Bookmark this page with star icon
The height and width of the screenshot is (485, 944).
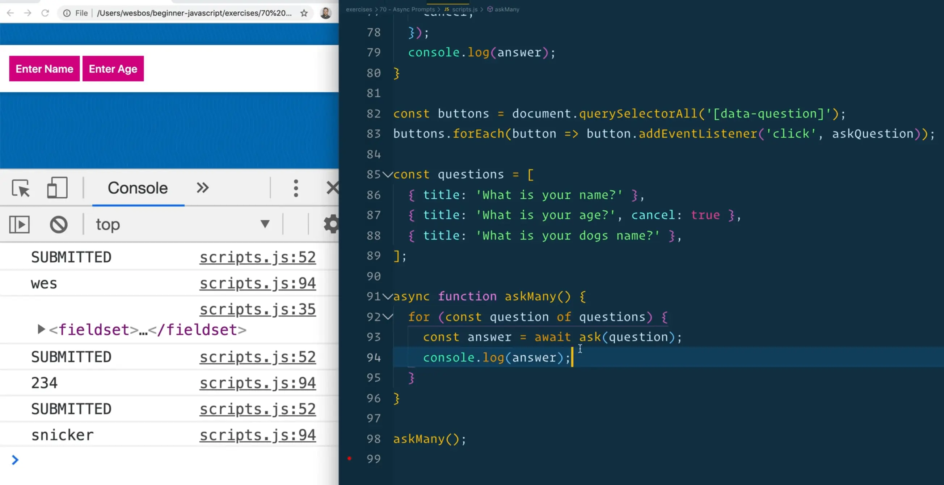[304, 13]
